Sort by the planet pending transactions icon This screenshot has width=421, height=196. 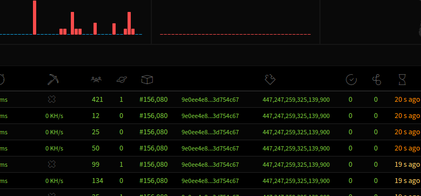(122, 80)
